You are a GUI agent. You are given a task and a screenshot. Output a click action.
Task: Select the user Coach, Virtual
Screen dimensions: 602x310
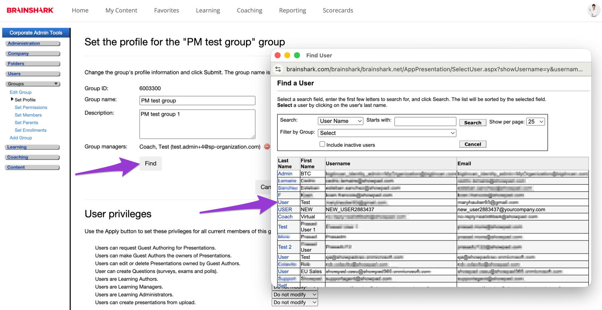tap(285, 217)
